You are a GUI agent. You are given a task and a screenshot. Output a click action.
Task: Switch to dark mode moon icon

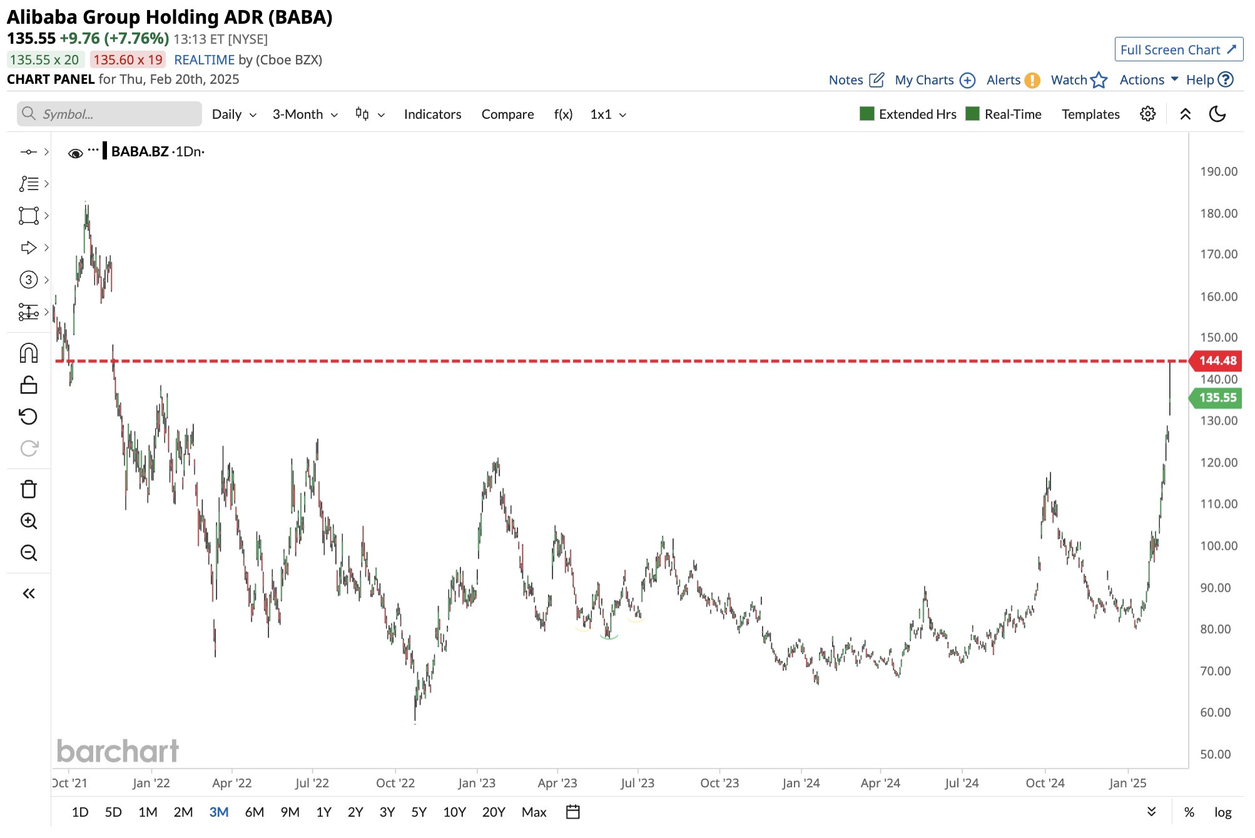pyautogui.click(x=1217, y=114)
